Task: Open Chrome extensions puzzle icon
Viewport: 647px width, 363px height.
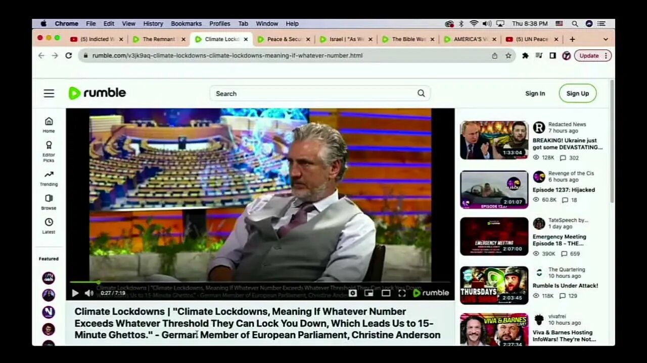Action: [525, 55]
